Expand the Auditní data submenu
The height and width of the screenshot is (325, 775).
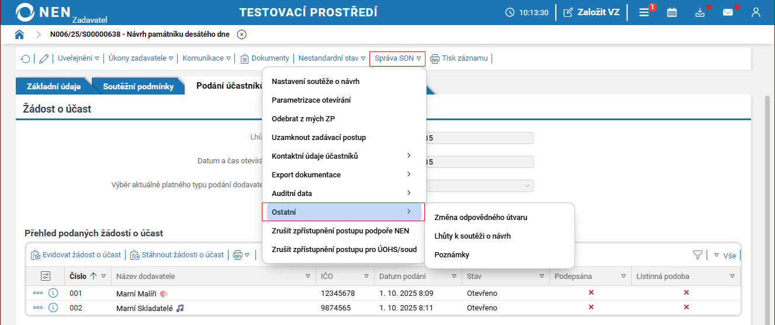pos(344,193)
